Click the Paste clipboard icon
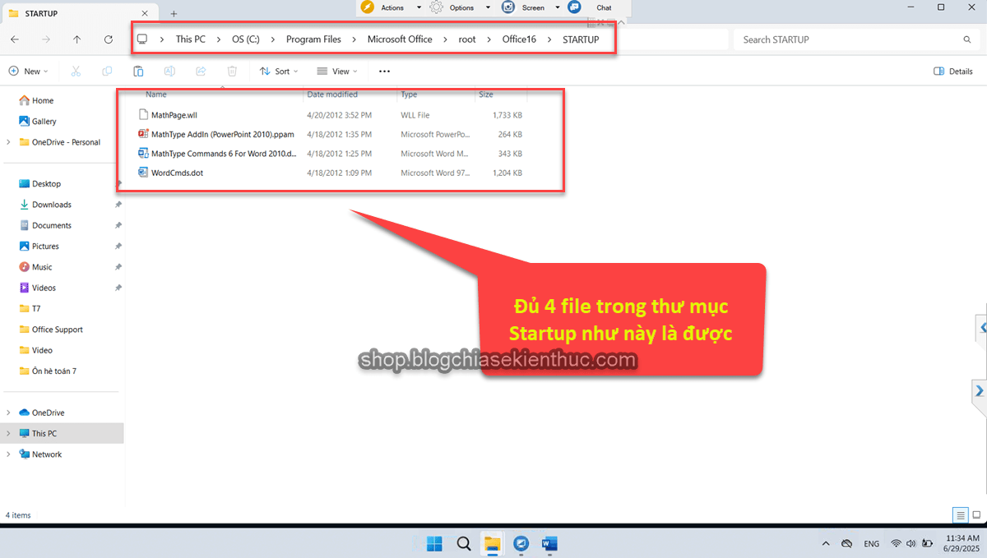Viewport: 987px width, 558px height. tap(138, 71)
